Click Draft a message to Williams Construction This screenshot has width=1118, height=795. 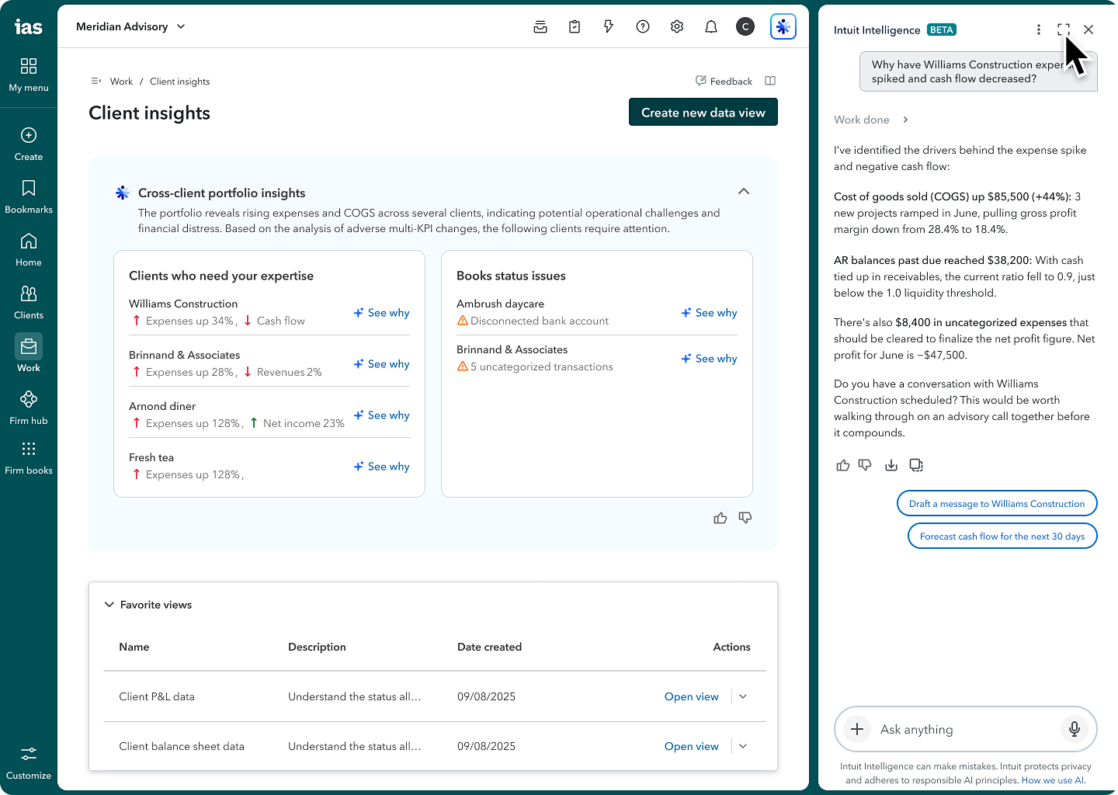997,503
